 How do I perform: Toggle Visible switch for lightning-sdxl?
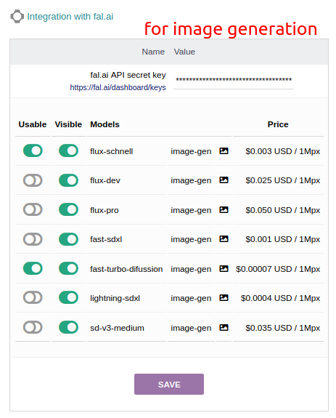click(68, 297)
